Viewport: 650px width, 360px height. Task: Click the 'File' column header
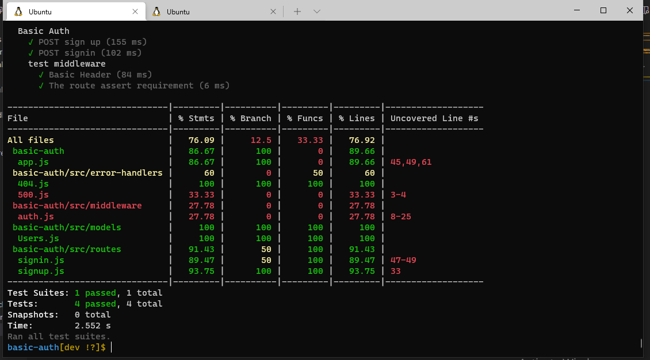(18, 118)
